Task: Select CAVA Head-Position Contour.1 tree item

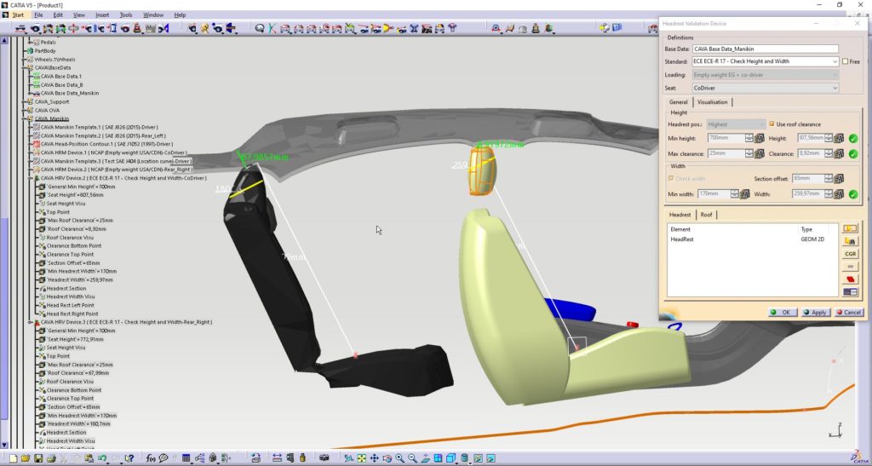Action: 103,144
